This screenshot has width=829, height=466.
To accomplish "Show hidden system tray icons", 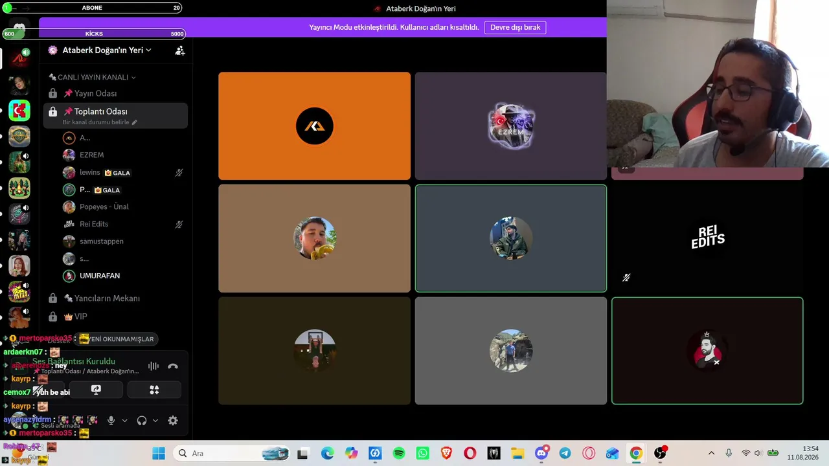I will [x=711, y=454].
